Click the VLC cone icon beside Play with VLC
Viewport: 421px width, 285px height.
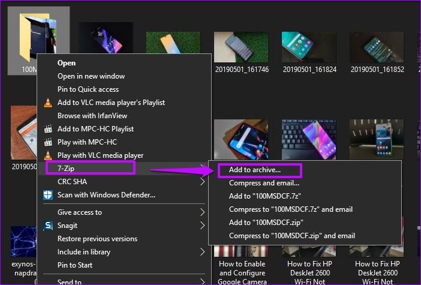coord(48,155)
